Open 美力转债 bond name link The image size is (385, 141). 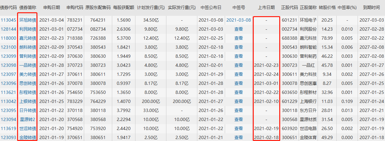(28, 74)
